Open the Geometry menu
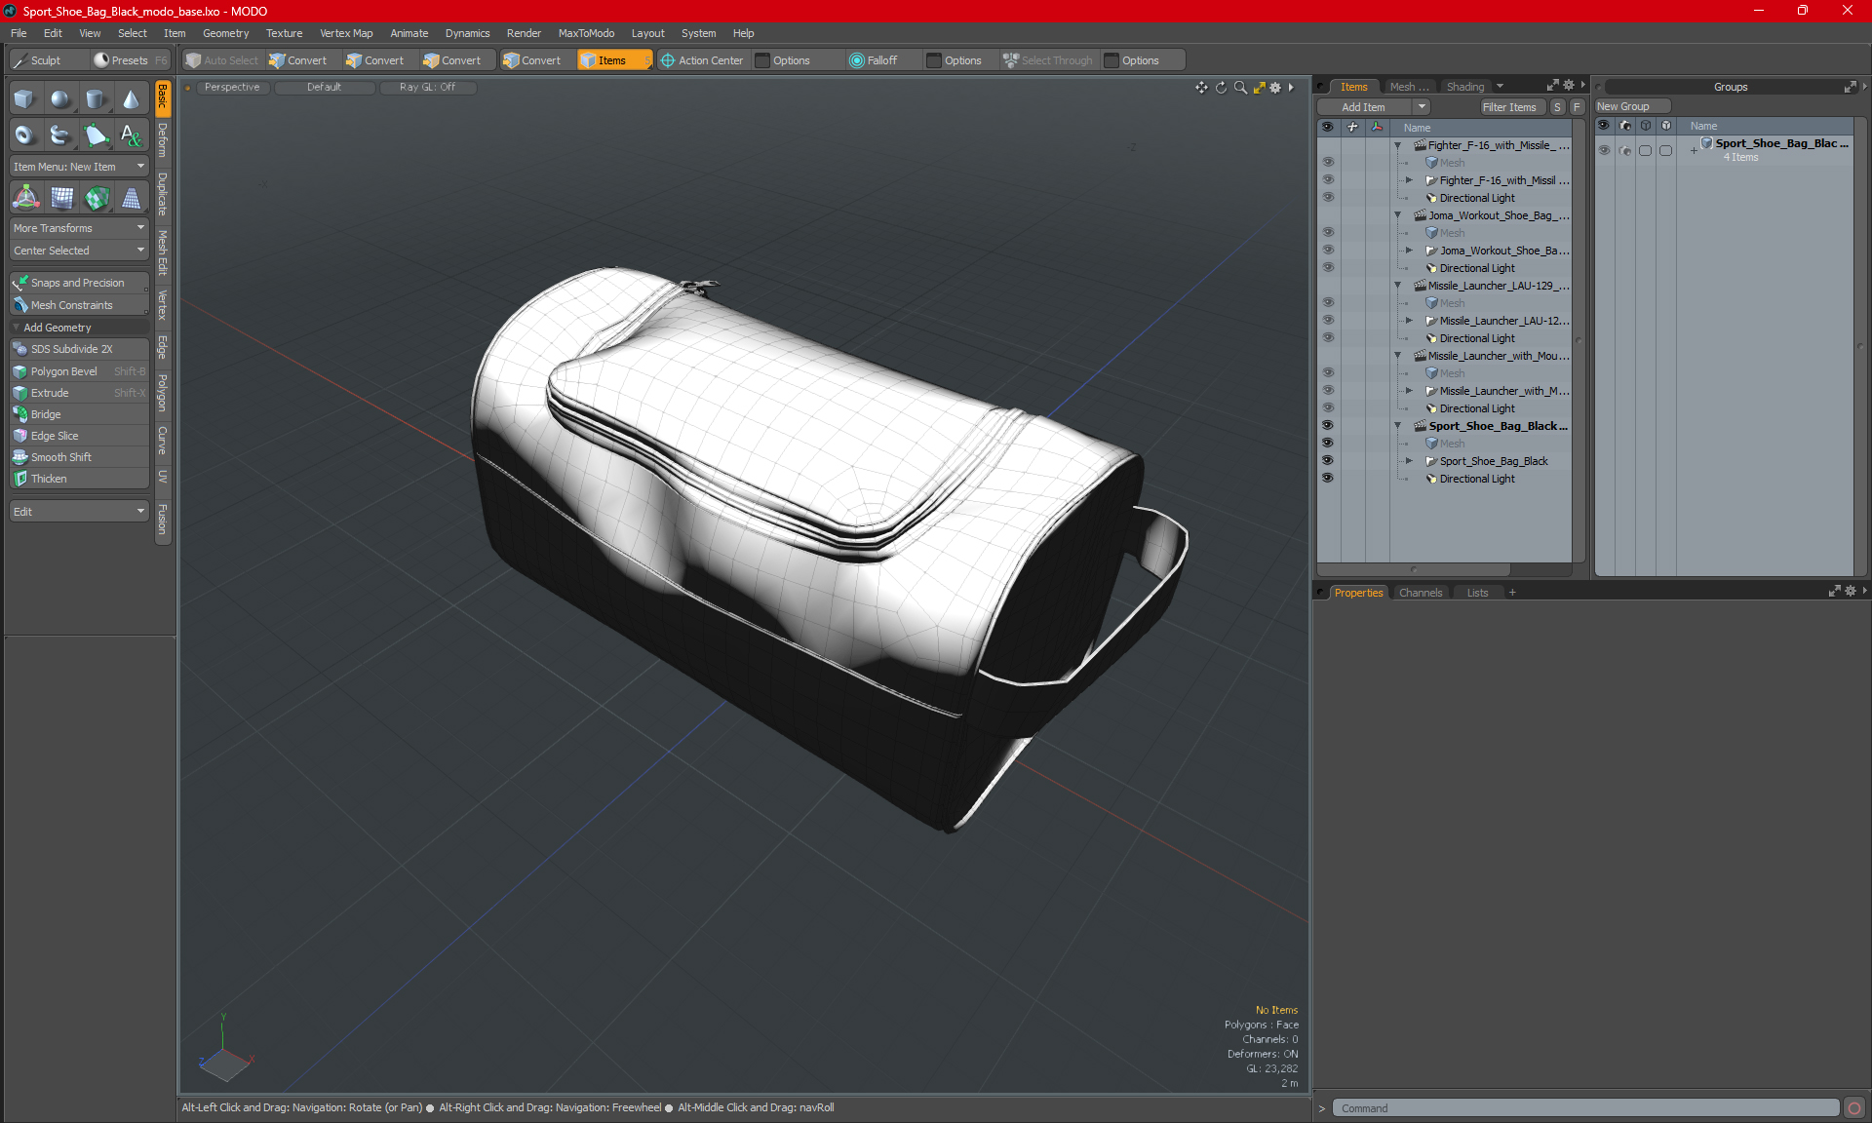Image resolution: width=1872 pixels, height=1123 pixels. [225, 33]
